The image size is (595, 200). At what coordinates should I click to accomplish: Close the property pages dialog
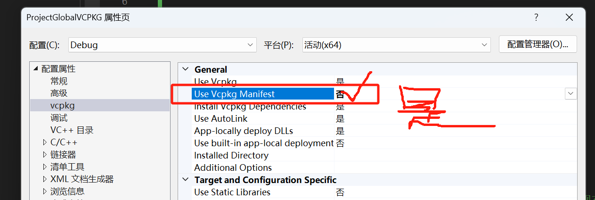click(x=569, y=17)
